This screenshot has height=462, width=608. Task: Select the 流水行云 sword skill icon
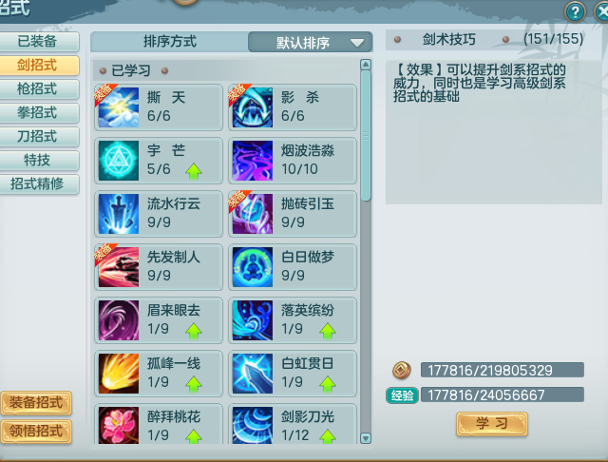pos(118,214)
